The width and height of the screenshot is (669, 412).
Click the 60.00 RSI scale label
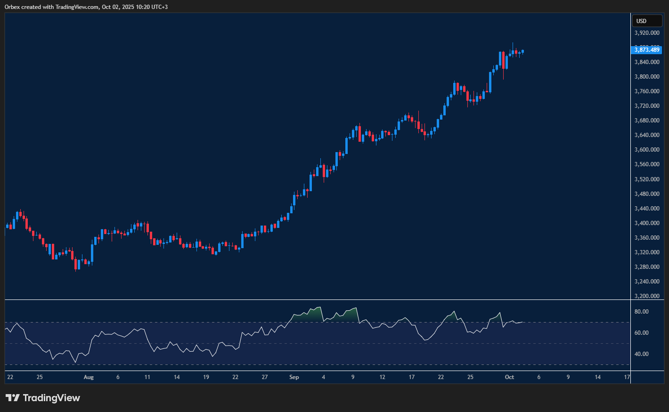(x=641, y=333)
